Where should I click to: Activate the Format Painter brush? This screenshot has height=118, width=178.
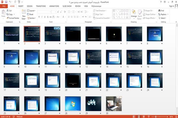click(x=8, y=18)
